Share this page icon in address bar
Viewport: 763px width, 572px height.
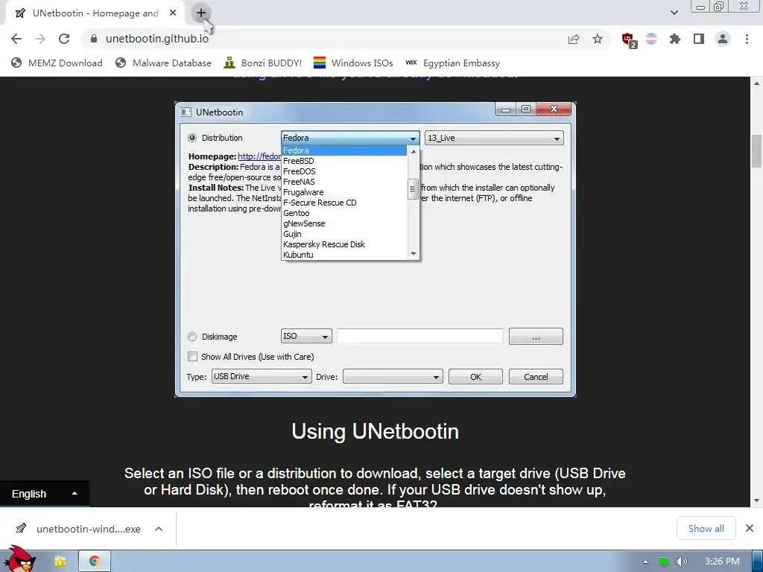click(574, 39)
